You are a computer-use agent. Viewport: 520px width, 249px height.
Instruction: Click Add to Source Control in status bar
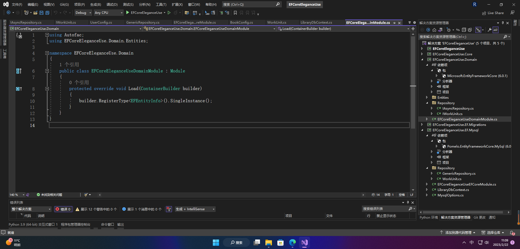[x=458, y=233]
